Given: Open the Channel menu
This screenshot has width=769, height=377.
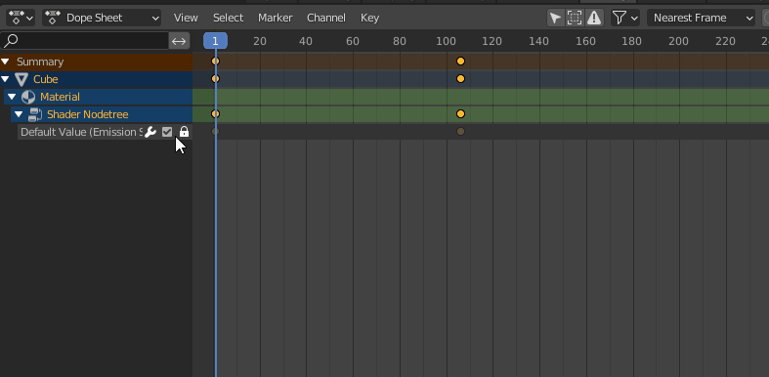Looking at the screenshot, I should click(x=326, y=19).
